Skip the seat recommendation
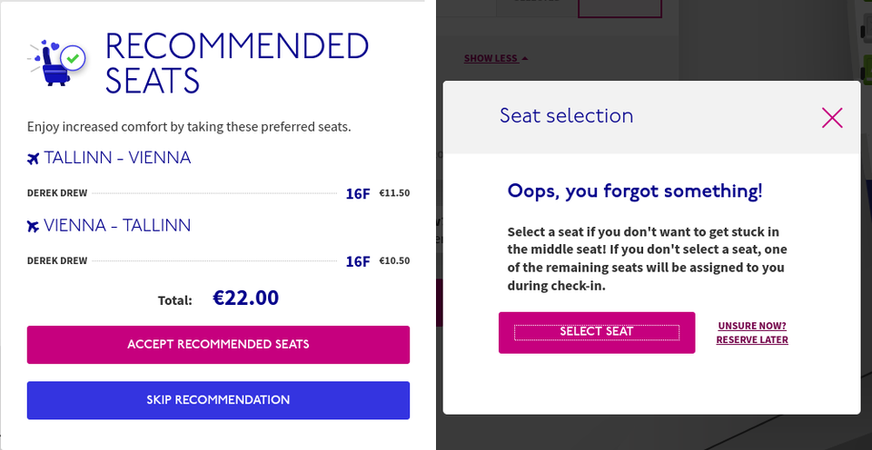The image size is (872, 450). [218, 400]
